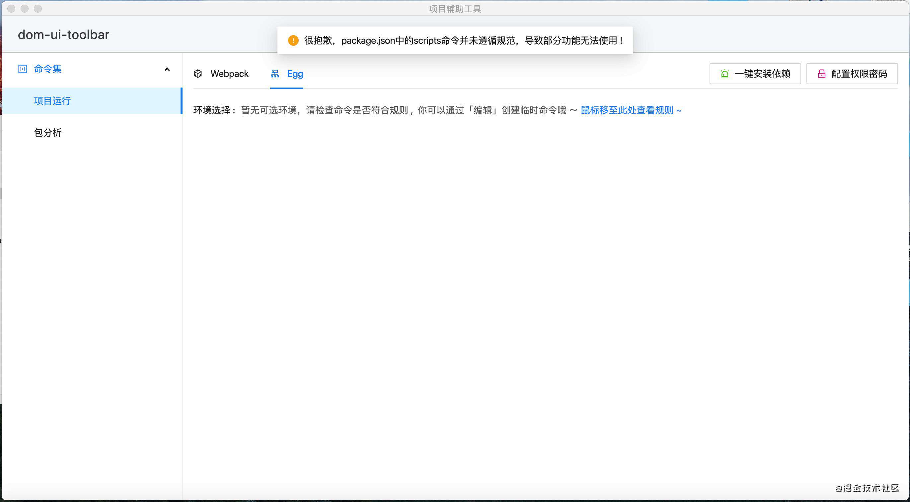The height and width of the screenshot is (502, 910).
Task: Select the 项目运行 sidebar item
Action: point(92,101)
